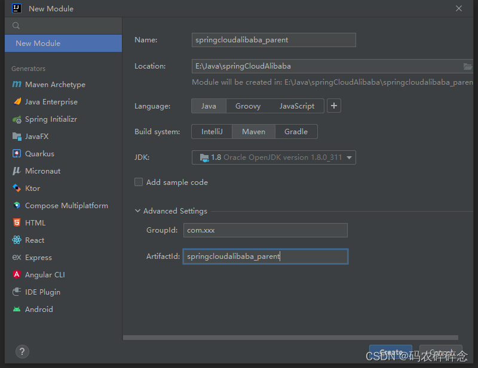Select Java Enterprise generator
This screenshot has height=368, width=478.
tap(63, 101)
